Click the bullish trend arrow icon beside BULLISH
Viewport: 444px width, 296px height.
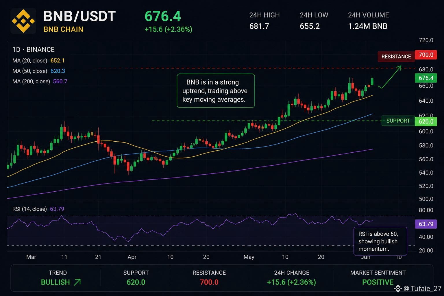(x=77, y=282)
